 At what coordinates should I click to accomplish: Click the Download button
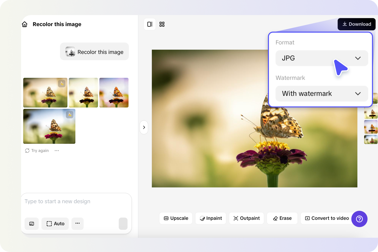coord(356,24)
